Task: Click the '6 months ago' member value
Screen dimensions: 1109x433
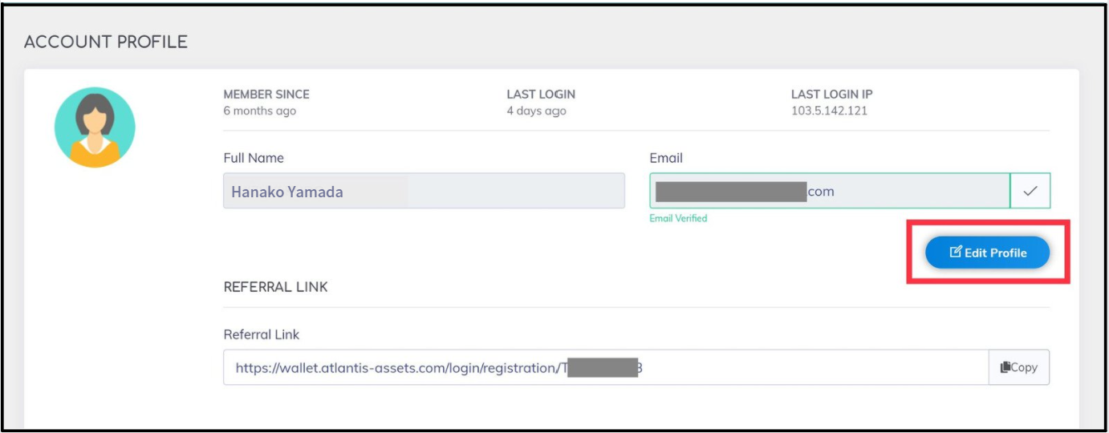Action: 259,111
